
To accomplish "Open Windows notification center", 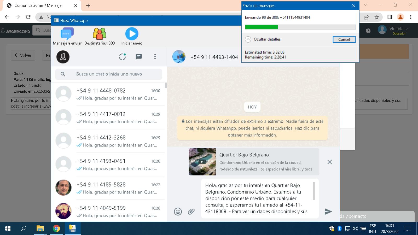I will [x=407, y=228].
